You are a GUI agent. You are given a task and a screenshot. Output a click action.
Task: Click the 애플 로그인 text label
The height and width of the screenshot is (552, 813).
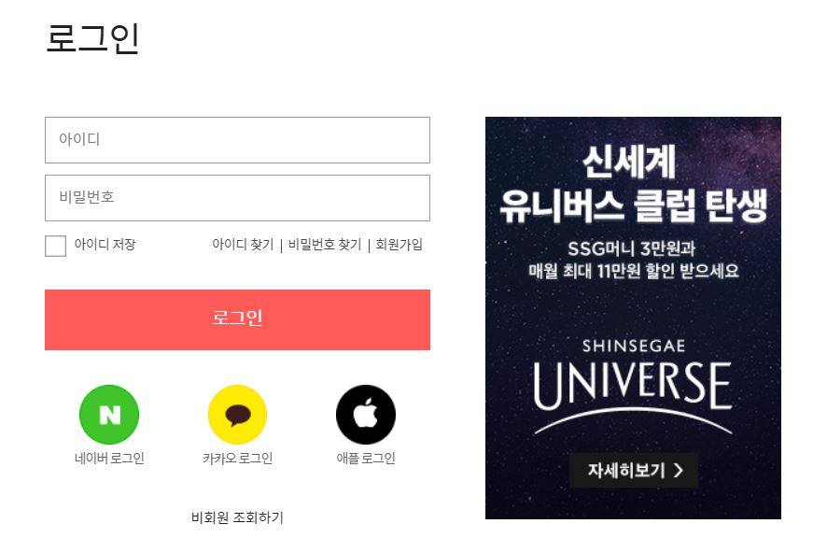[x=366, y=458]
